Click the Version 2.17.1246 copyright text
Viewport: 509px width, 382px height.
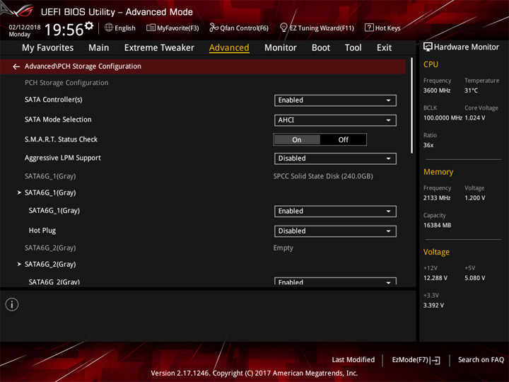pyautogui.click(x=255, y=374)
